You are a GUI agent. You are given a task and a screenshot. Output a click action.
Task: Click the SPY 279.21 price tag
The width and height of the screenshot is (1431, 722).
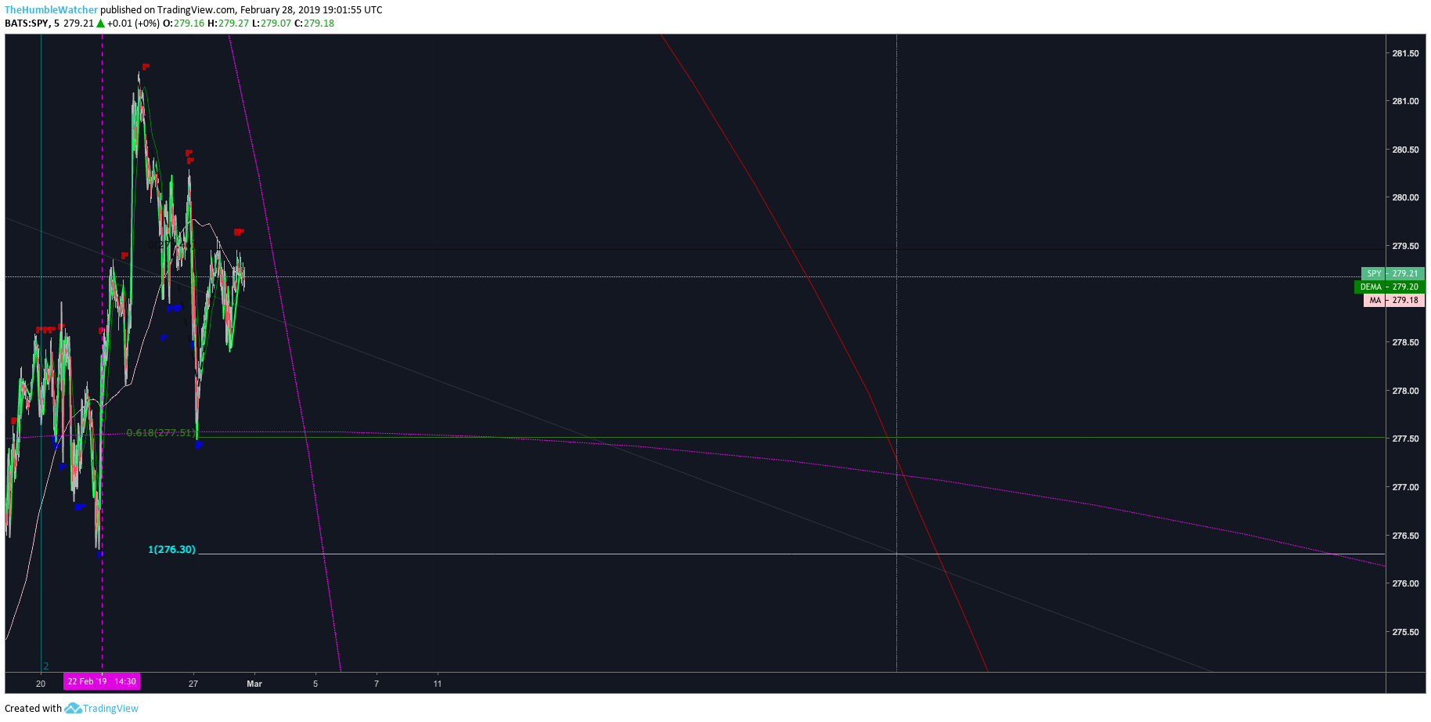(1393, 273)
